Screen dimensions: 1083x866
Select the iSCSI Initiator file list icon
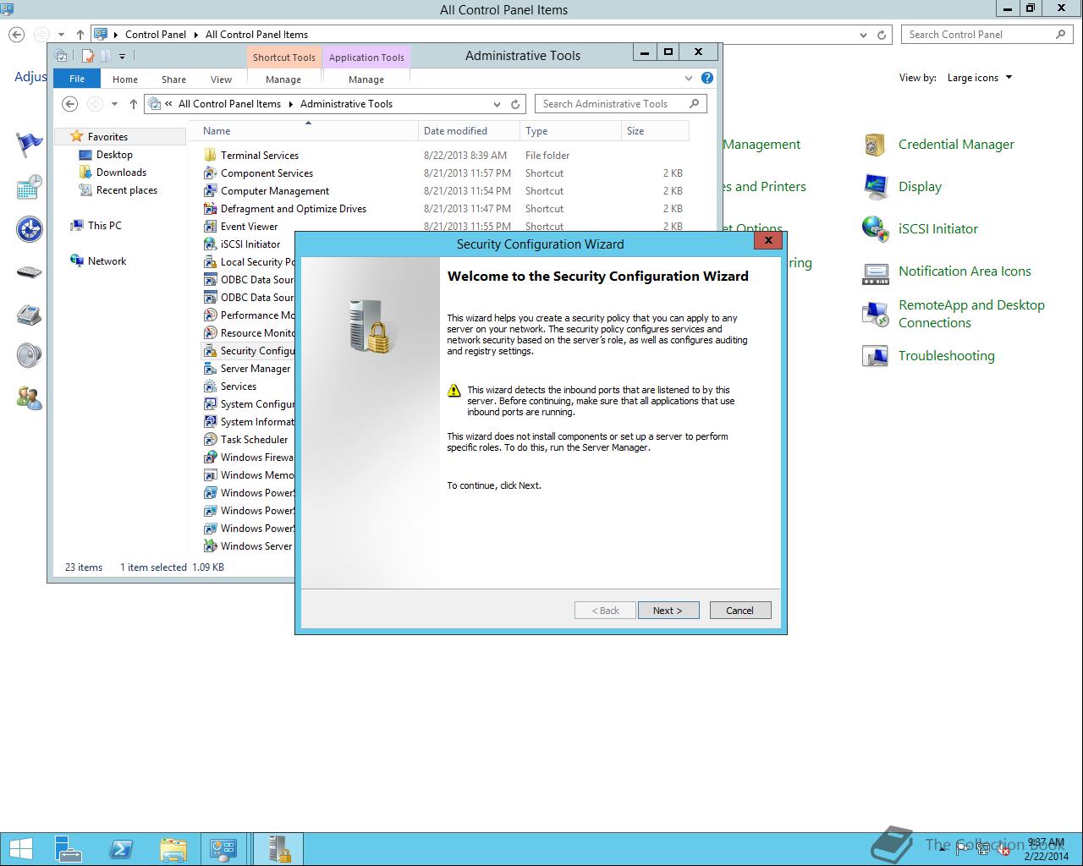coord(211,244)
